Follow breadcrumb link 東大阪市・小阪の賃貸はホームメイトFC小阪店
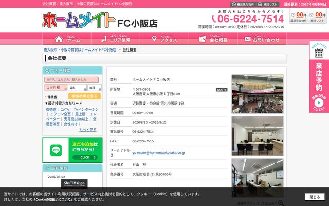329x206 pixels. (x=80, y=50)
